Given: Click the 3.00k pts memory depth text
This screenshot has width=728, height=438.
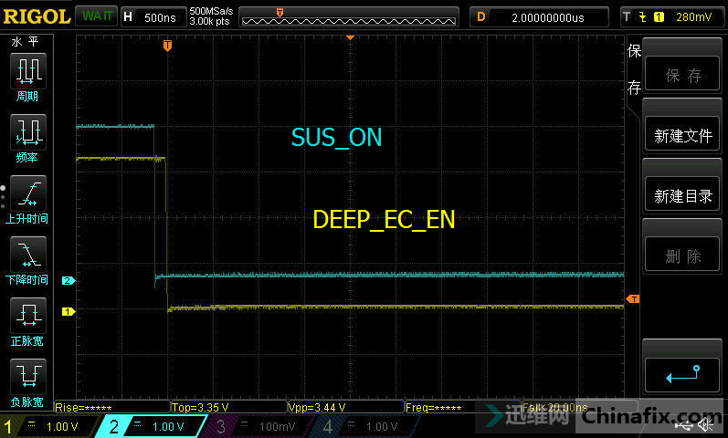Looking at the screenshot, I should coord(209,21).
